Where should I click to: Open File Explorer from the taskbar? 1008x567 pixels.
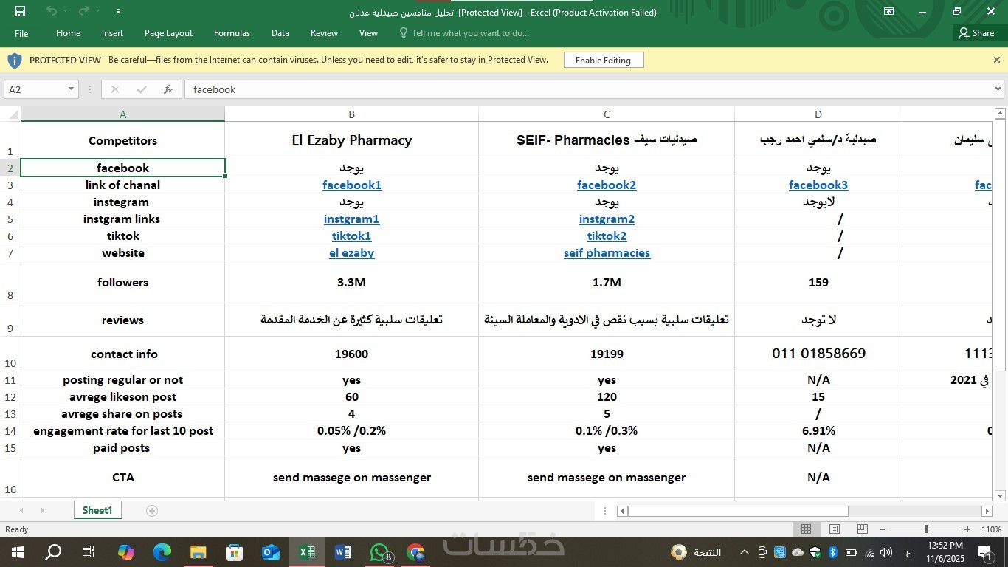click(x=199, y=552)
